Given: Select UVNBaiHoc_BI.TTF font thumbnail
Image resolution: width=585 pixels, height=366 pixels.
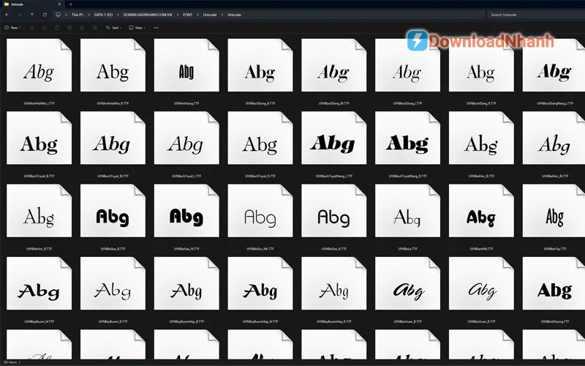Looking at the screenshot, I should click(x=554, y=138).
